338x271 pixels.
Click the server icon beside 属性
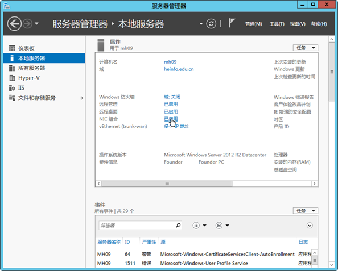pyautogui.click(x=101, y=45)
